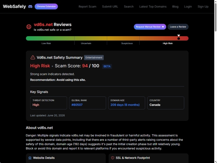Open Latest Top Domains
Image resolution: width=217 pixels, height=163 pixels.
(153, 7)
